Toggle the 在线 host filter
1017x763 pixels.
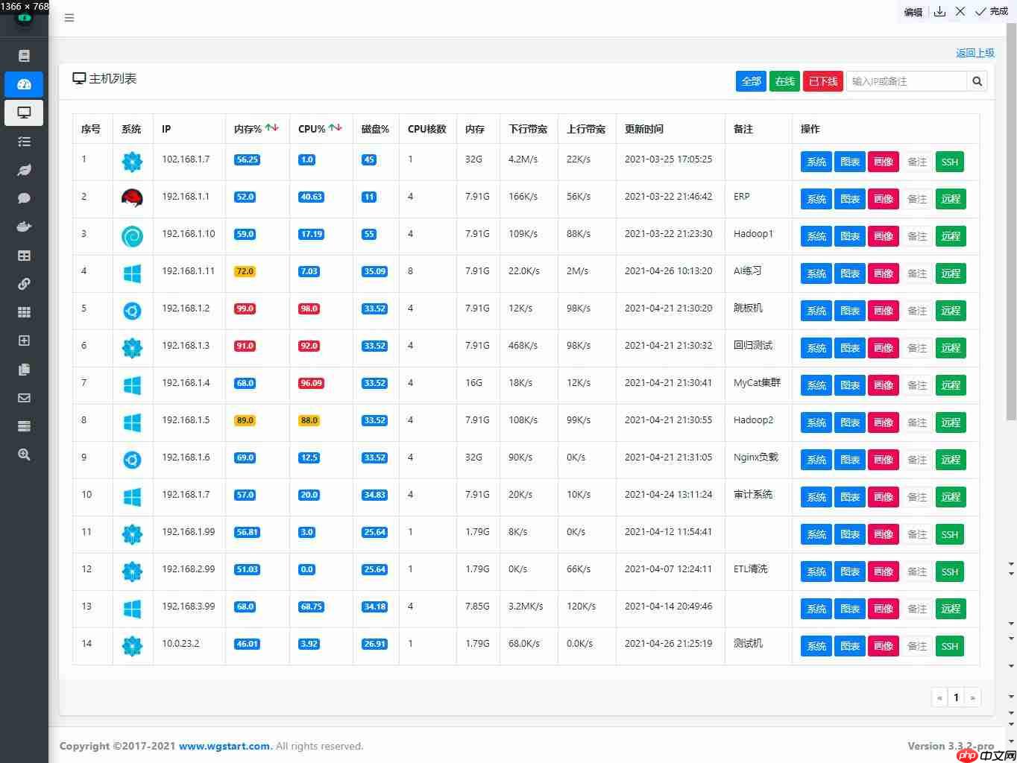pos(784,80)
